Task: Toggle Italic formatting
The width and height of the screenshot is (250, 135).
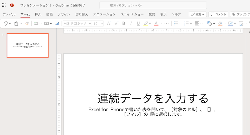Action: coord(131,23)
